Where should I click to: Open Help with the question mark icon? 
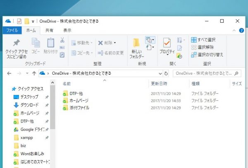[241, 30]
